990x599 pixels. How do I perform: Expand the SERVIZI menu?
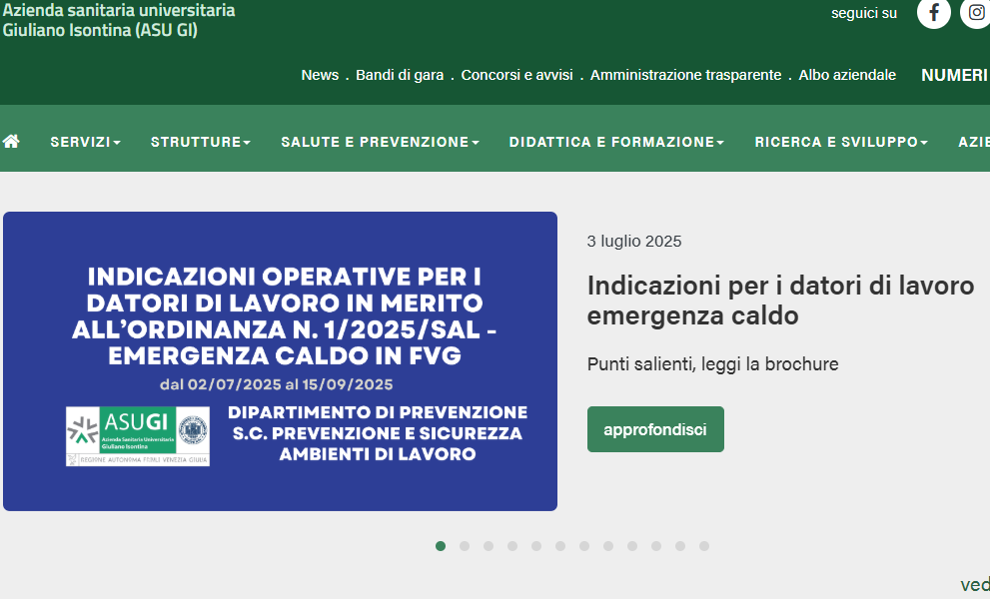pyautogui.click(x=85, y=142)
